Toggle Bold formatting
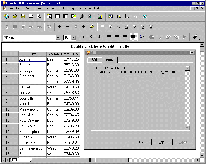The width and height of the screenshot is (206, 164). click(83, 37)
